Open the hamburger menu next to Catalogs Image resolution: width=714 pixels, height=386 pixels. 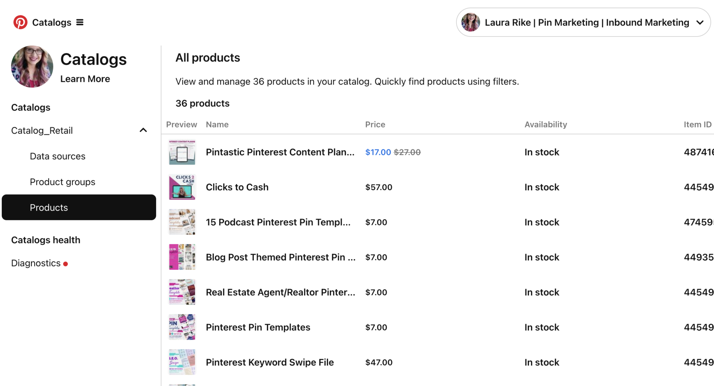(x=80, y=22)
